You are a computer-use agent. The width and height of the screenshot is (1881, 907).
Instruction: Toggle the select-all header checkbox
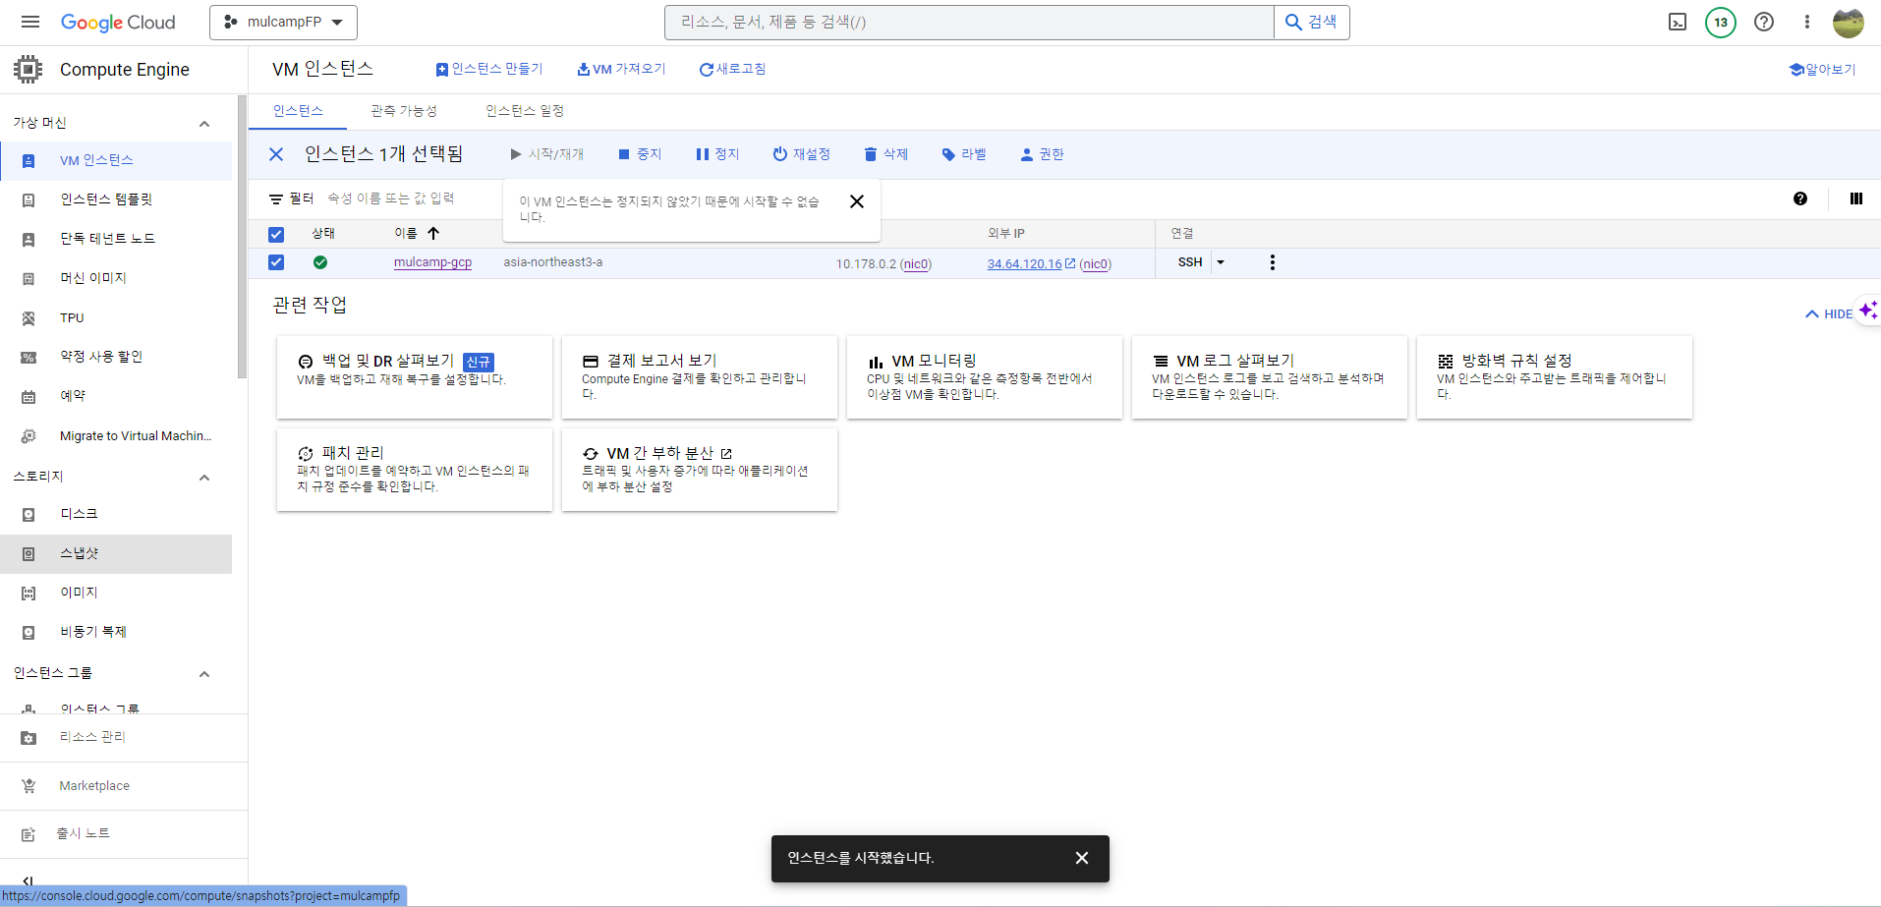[276, 235]
